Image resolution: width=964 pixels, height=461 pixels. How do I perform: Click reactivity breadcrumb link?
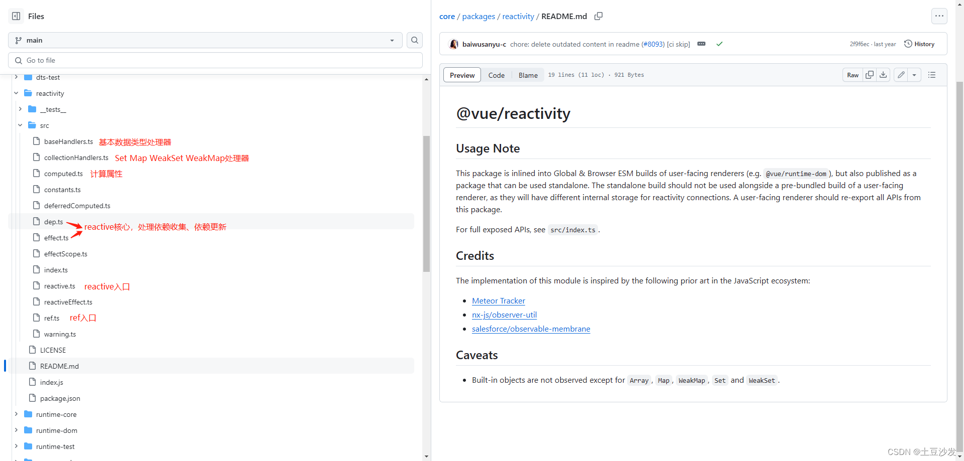pyautogui.click(x=518, y=16)
